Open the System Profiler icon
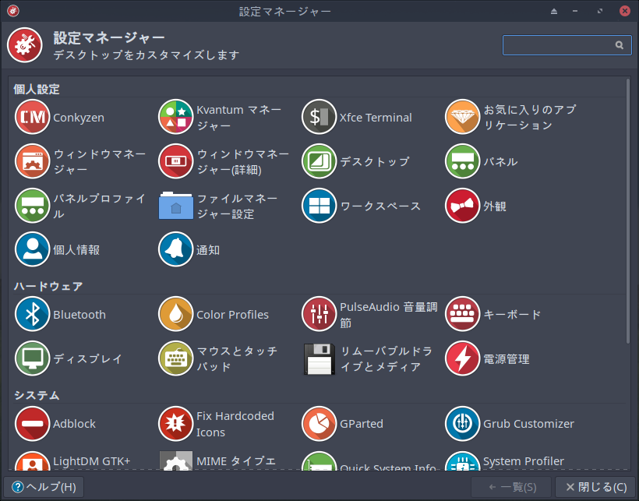 (463, 461)
